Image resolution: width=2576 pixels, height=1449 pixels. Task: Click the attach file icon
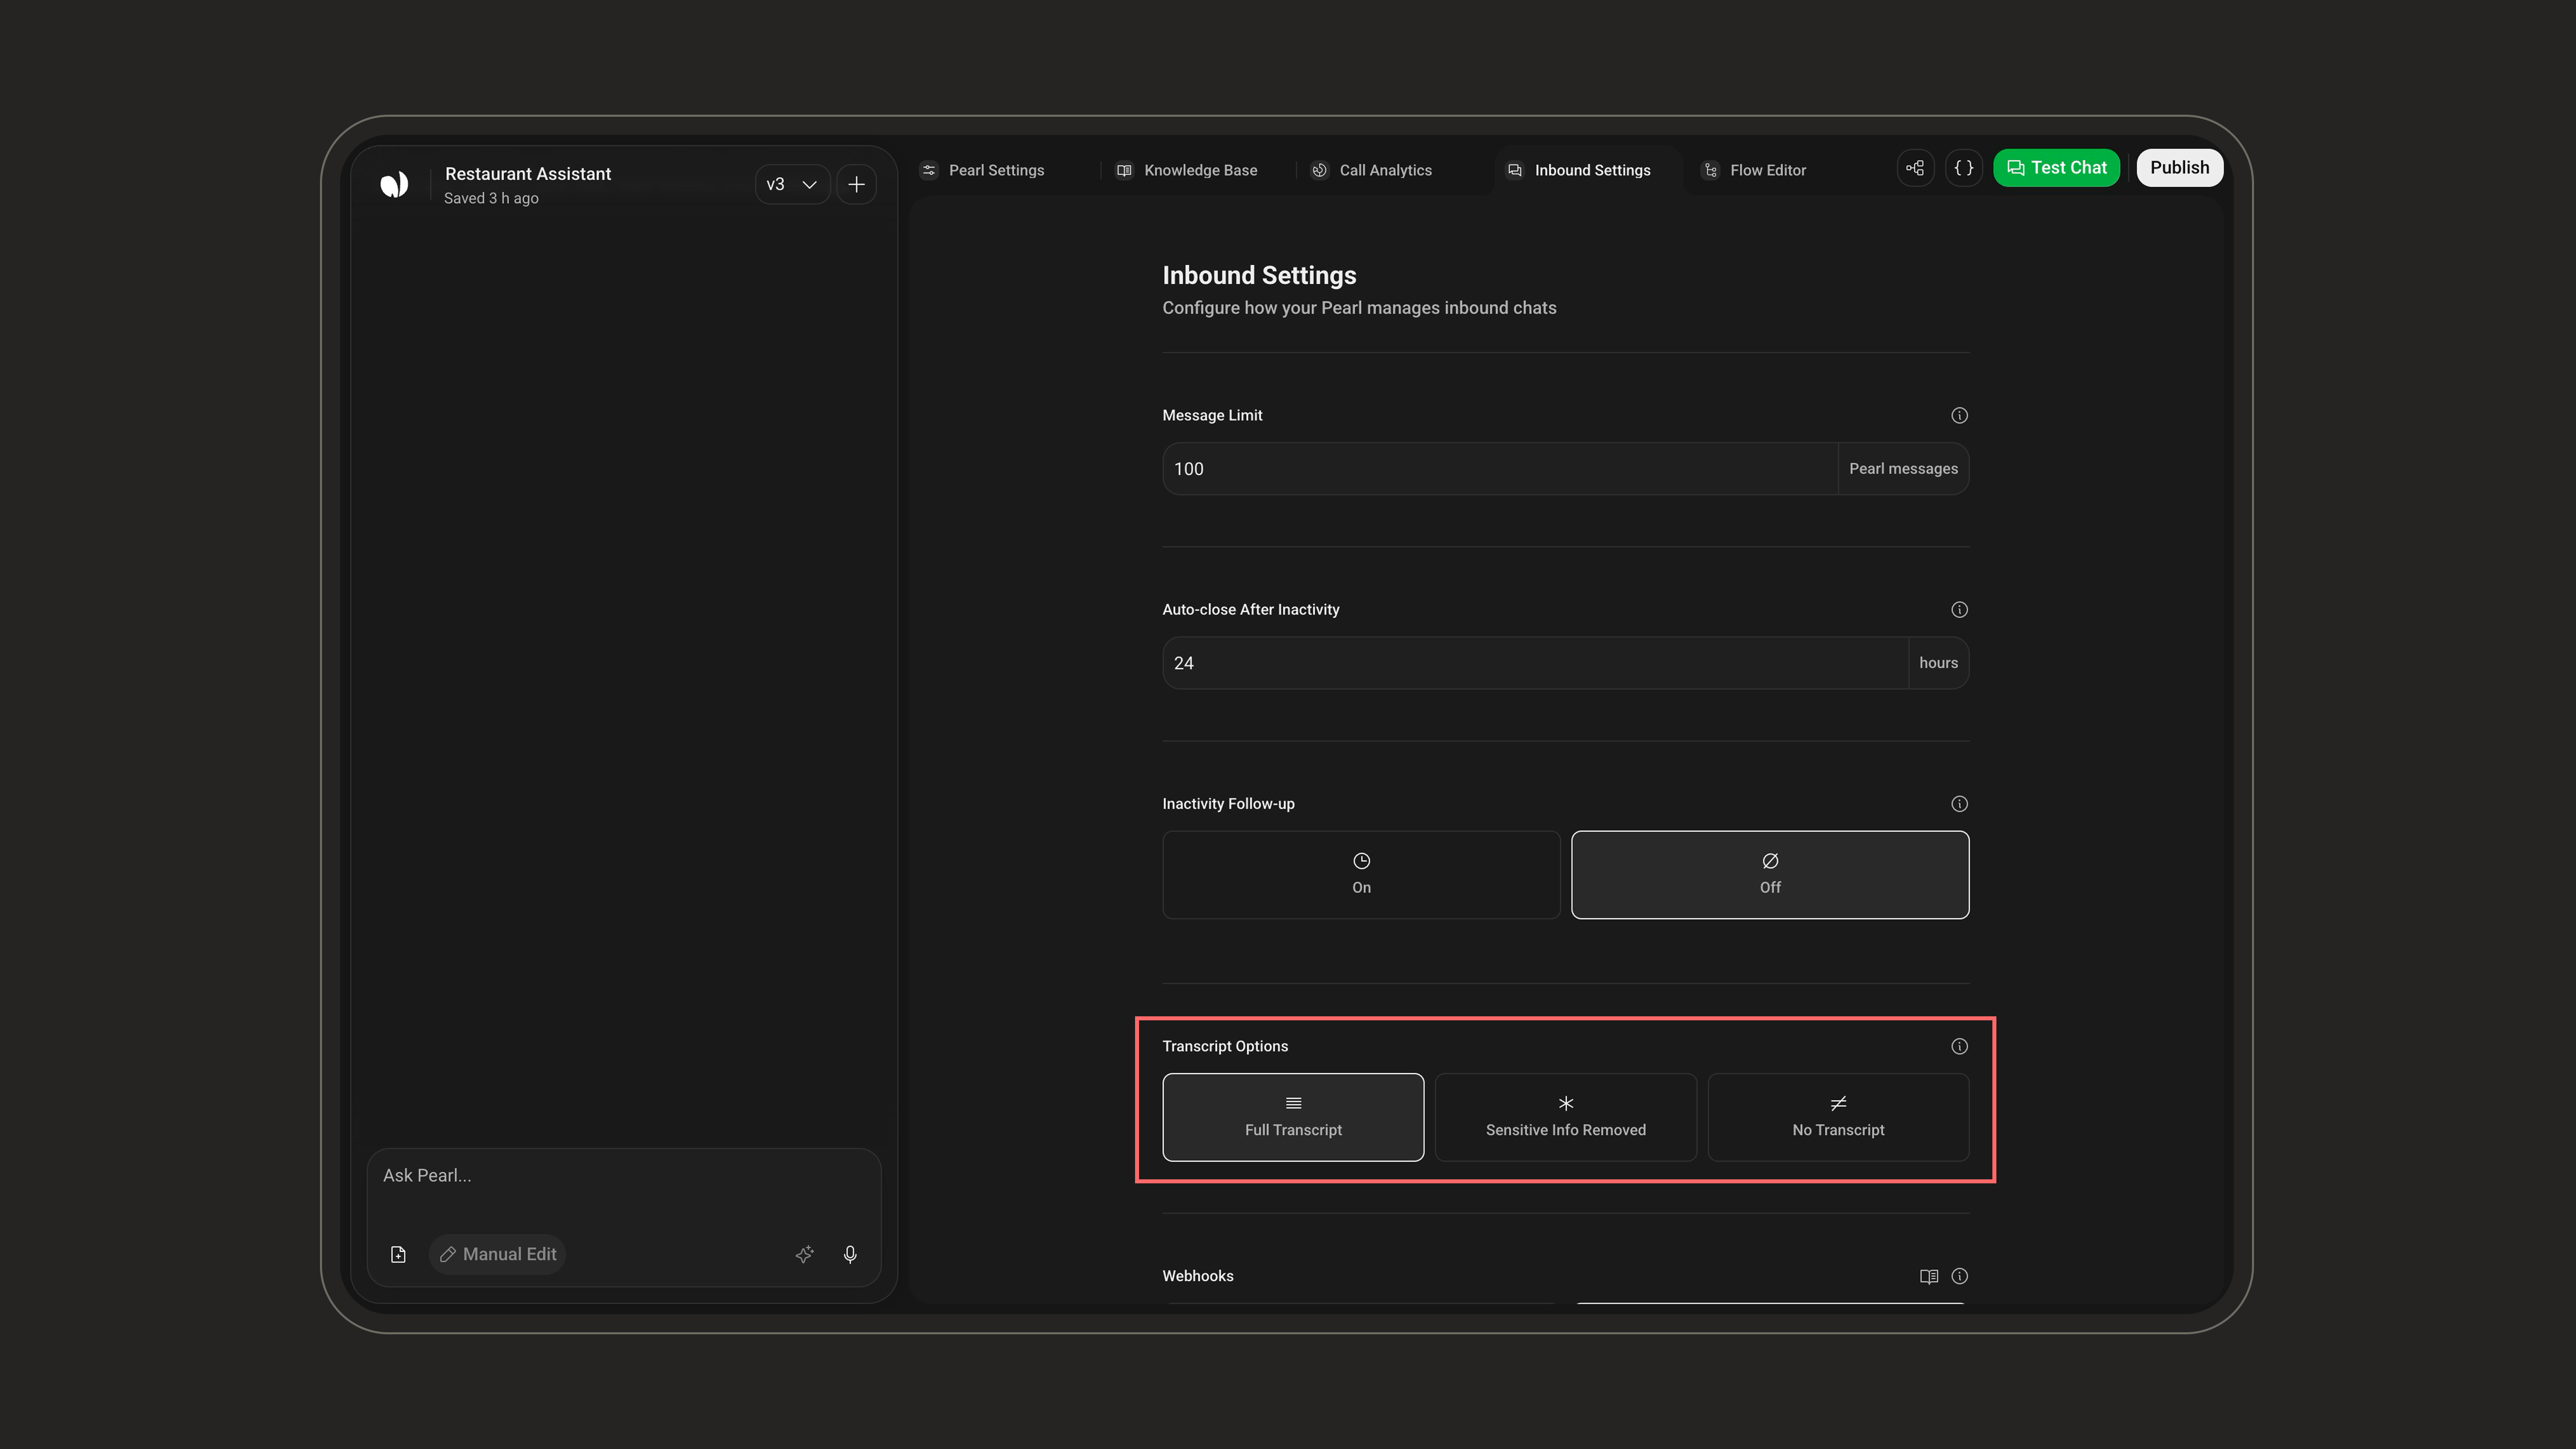tap(398, 1254)
